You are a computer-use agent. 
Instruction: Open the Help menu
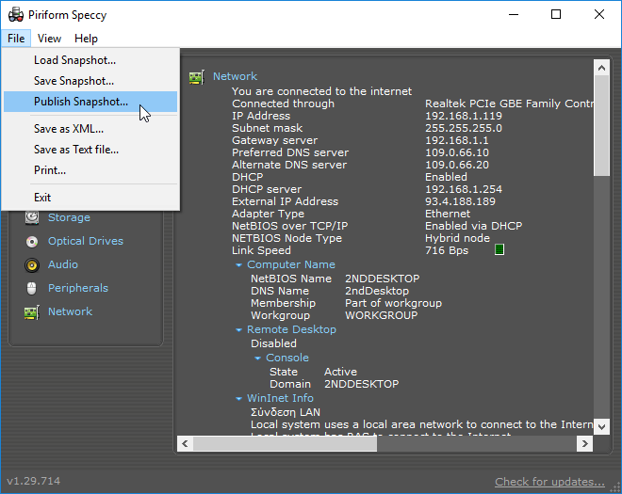pos(86,39)
